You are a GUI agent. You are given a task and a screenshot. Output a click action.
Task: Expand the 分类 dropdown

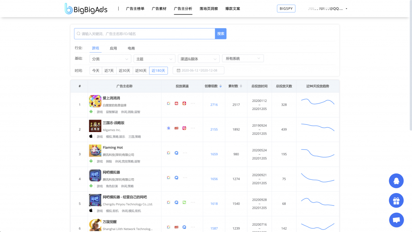point(110,59)
